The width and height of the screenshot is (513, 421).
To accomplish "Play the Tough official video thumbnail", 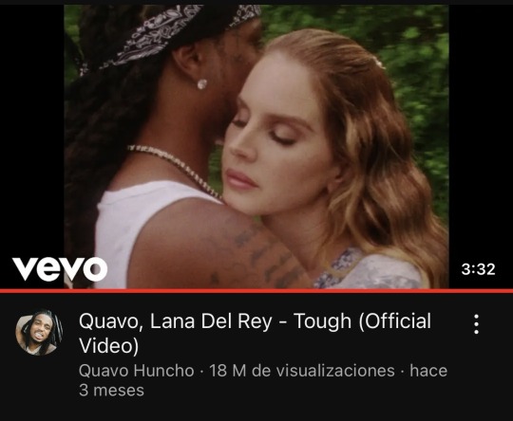I will tap(256, 146).
